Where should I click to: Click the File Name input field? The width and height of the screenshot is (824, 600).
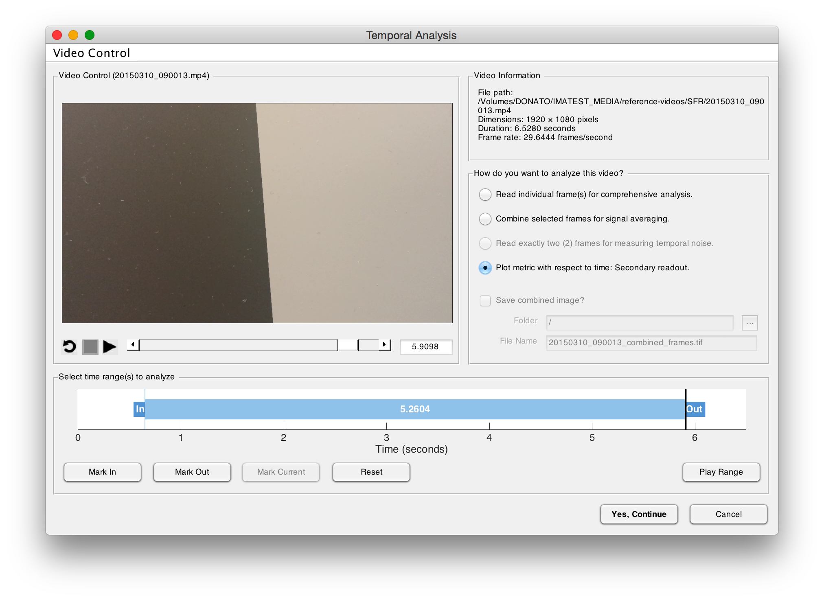click(651, 343)
